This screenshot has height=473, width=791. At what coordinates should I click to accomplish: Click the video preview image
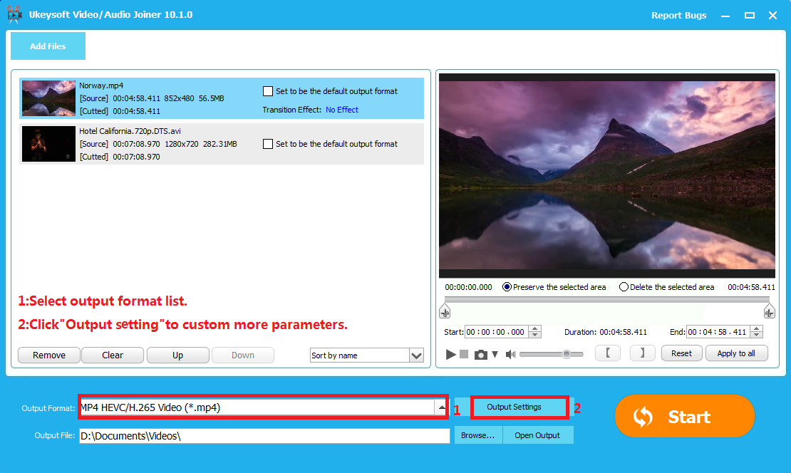pos(607,175)
